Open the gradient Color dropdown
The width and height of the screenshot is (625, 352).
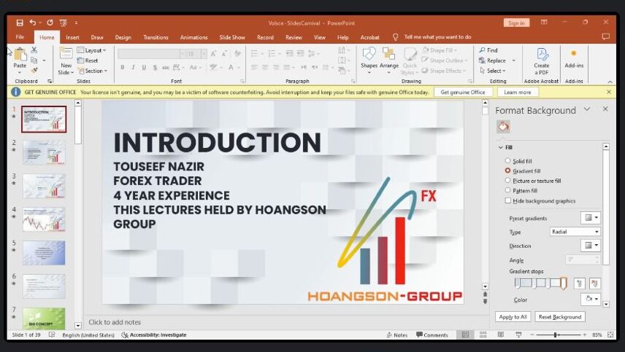coord(590,300)
